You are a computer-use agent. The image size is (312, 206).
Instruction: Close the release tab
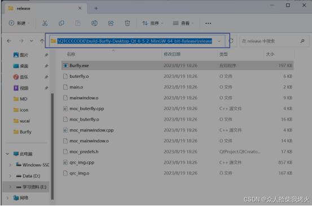(x=80, y=8)
